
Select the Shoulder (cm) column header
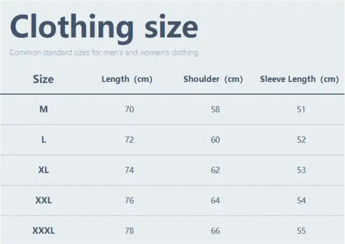(x=213, y=79)
